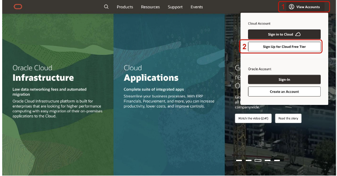Select the active third carousel indicator
This screenshot has height=176, width=337.
coord(258,160)
